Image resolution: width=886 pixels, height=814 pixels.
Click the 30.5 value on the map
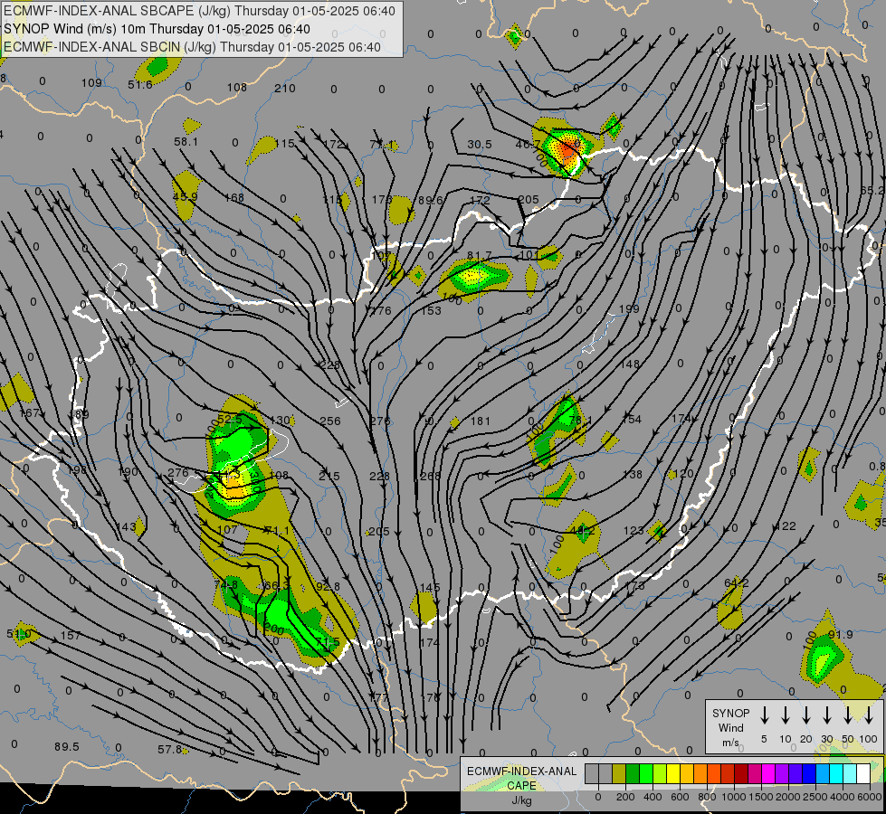(479, 145)
